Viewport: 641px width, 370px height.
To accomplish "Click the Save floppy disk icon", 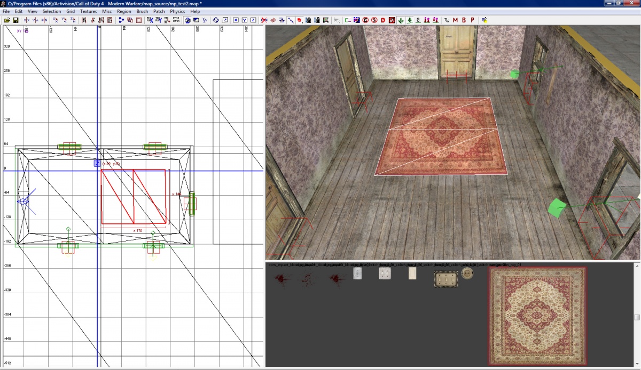I will pyautogui.click(x=15, y=20).
